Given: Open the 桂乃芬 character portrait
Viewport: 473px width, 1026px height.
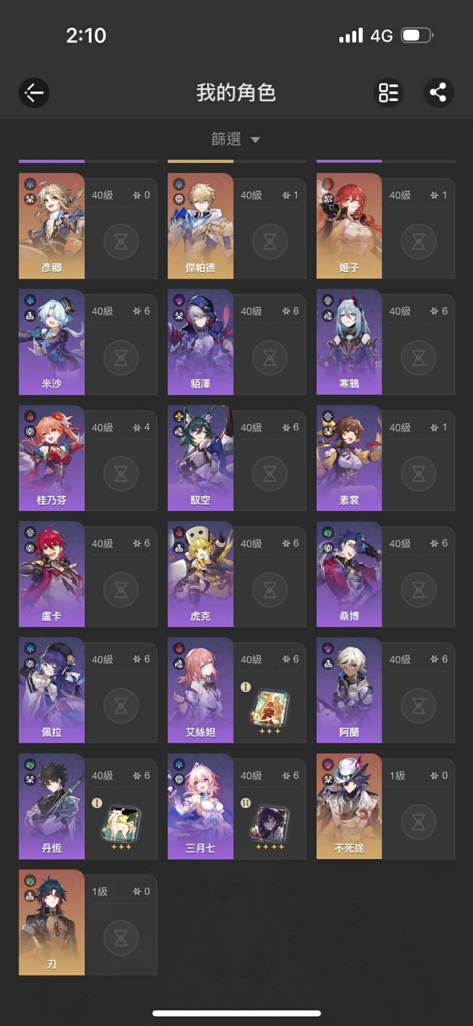Looking at the screenshot, I should (52, 458).
